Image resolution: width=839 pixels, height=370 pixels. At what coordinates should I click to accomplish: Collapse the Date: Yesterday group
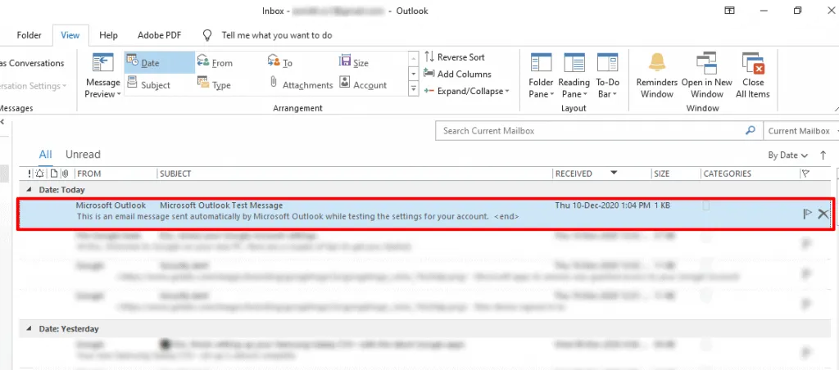[x=29, y=329]
